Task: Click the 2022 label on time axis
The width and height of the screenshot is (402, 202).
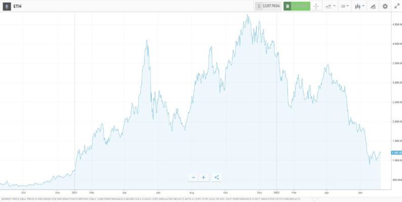Action: 276,192
